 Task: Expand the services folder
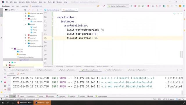[26, 43]
